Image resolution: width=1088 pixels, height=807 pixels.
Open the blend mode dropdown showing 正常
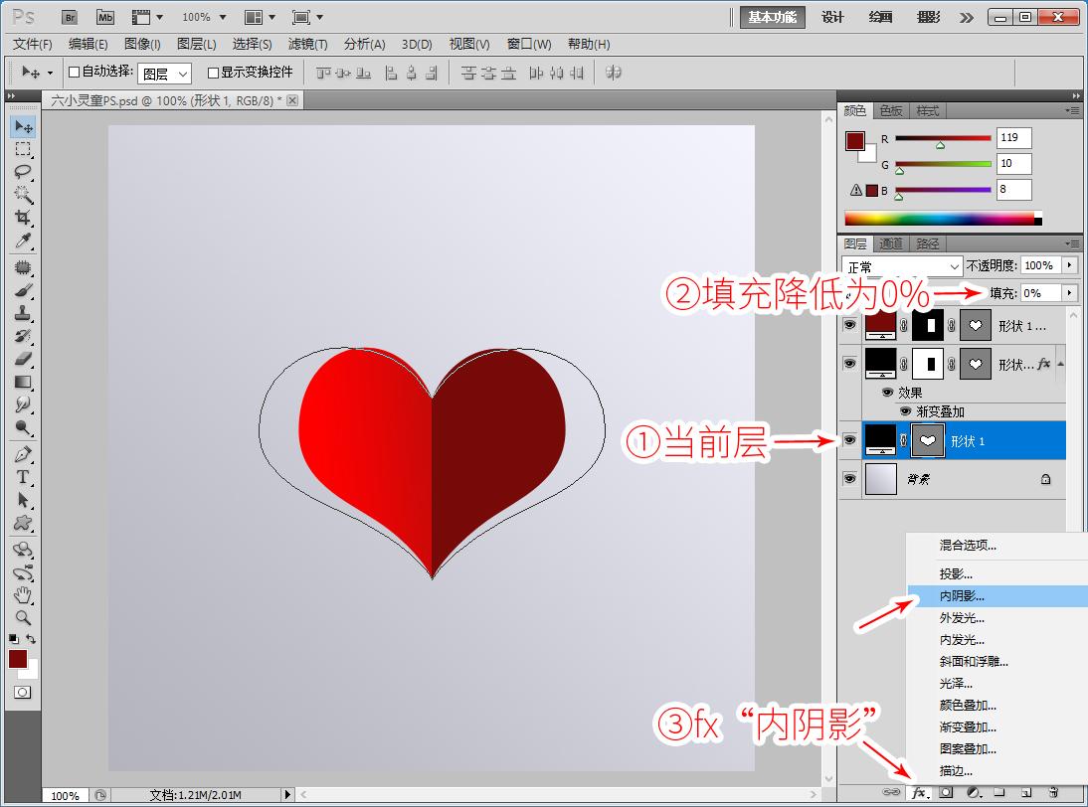tap(902, 266)
